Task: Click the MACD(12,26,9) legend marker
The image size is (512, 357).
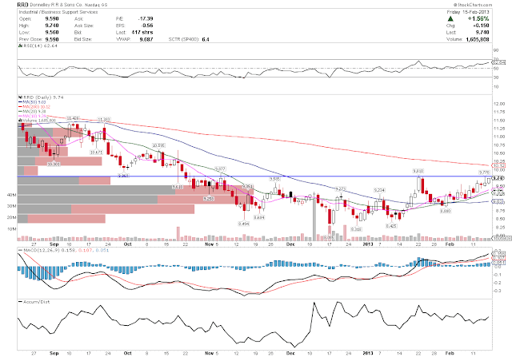Action: click(20, 251)
